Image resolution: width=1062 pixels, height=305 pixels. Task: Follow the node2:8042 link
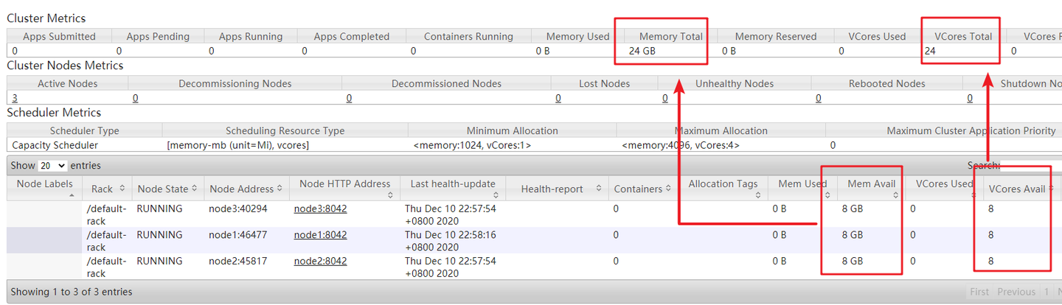(320, 261)
